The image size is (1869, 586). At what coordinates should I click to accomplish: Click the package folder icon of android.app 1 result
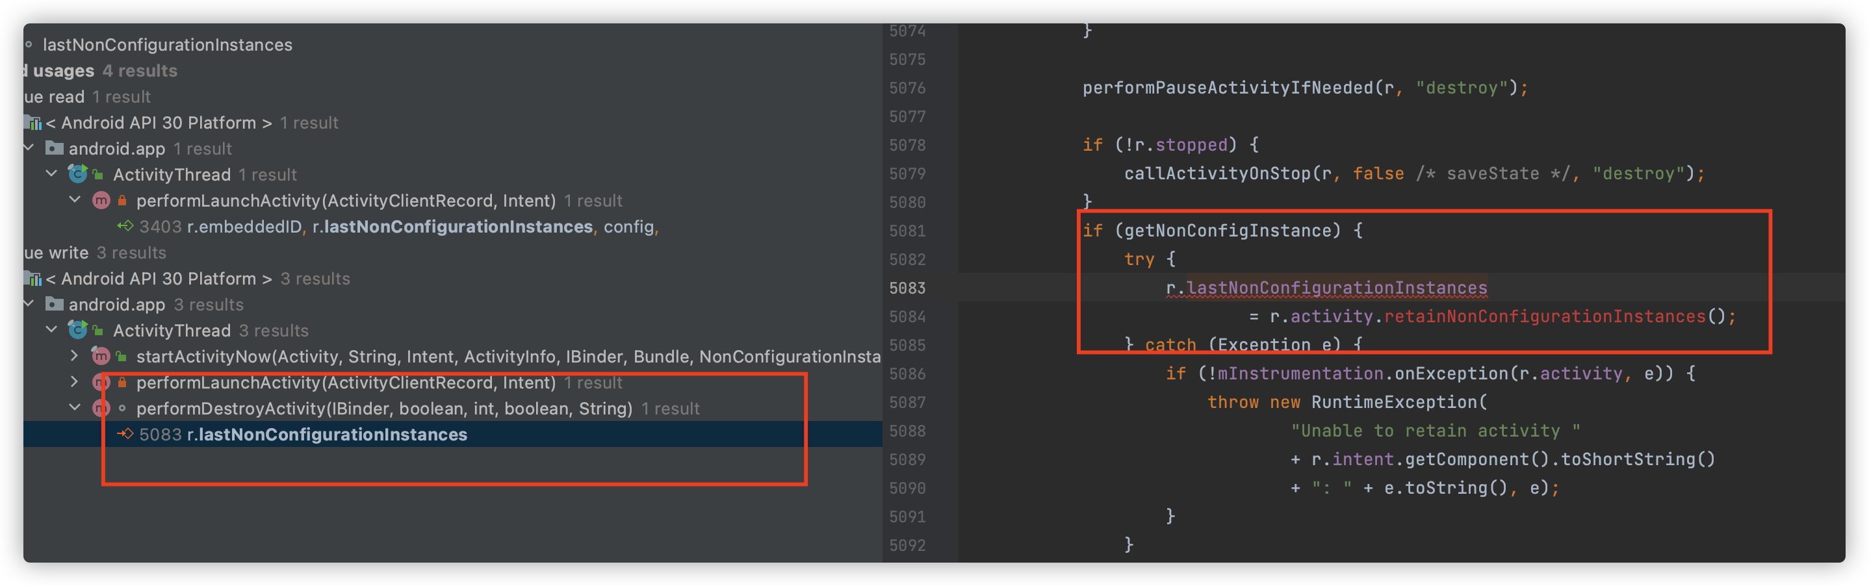[55, 148]
